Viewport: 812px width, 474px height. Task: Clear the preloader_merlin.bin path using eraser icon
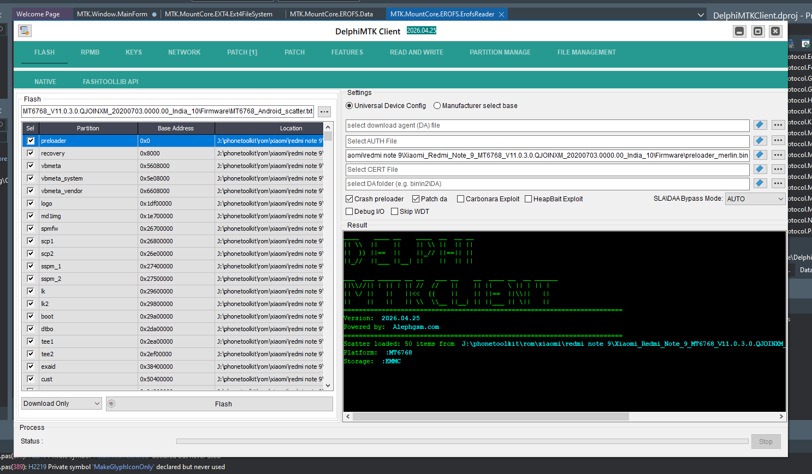point(760,155)
